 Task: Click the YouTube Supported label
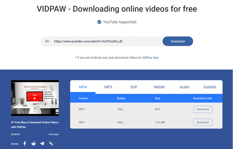pyautogui.click(x=120, y=22)
